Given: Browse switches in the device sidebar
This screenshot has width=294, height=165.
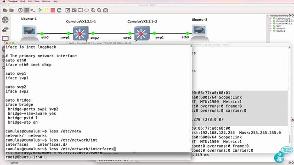Looking at the screenshot, I should click(x=5, y=29).
